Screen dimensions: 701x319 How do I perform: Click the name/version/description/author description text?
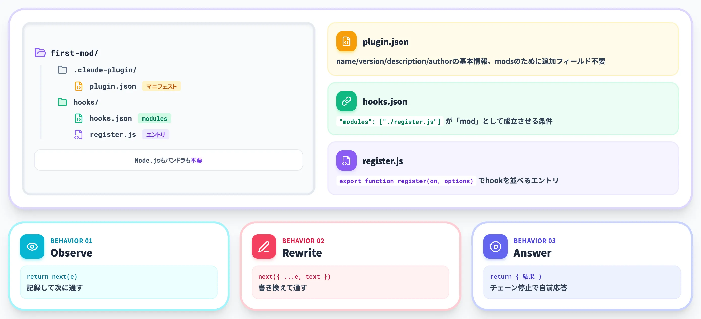(x=471, y=61)
